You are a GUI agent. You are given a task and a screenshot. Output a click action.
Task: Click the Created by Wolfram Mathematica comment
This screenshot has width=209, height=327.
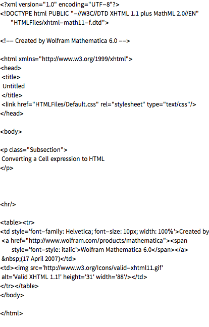[65, 41]
